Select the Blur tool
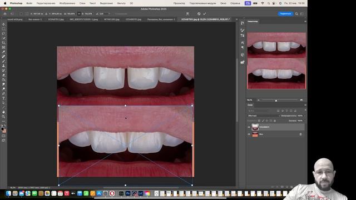The image size is (356, 200). click(x=3, y=84)
